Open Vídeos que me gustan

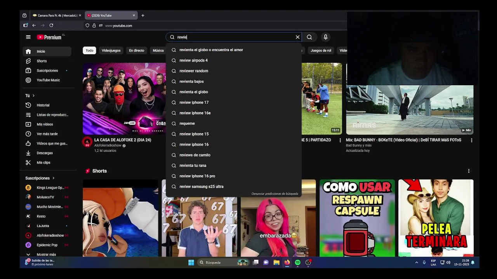[48, 143]
